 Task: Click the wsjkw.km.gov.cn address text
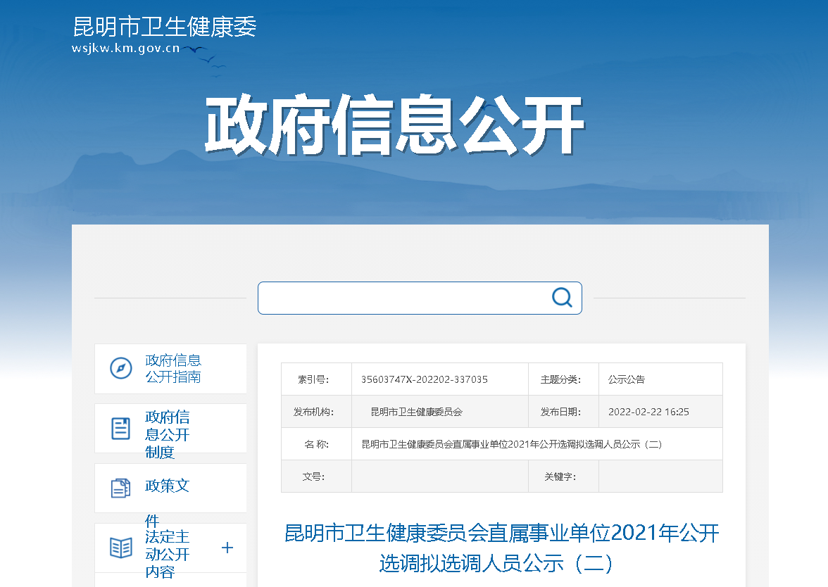point(125,49)
